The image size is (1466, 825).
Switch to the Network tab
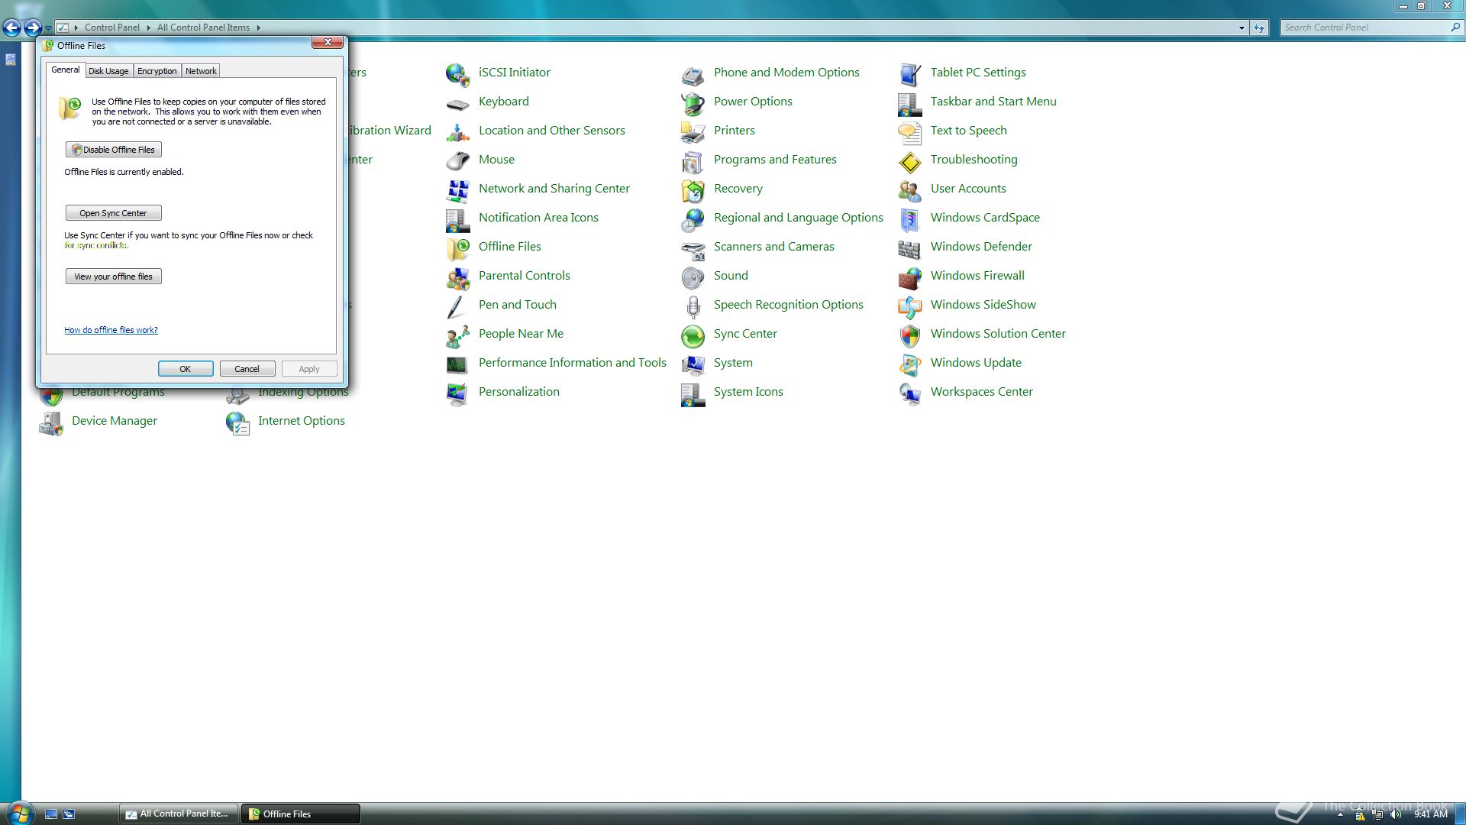point(201,71)
